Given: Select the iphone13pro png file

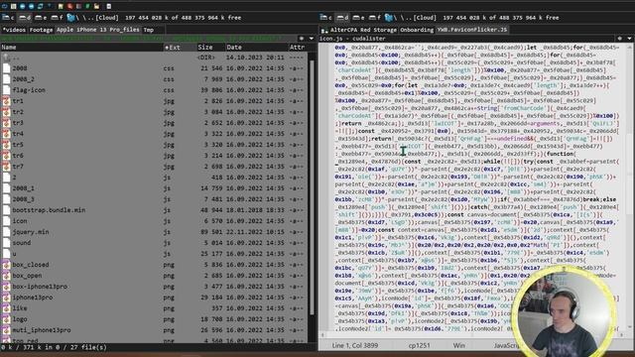Looking at the screenshot, I should [x=154, y=297].
